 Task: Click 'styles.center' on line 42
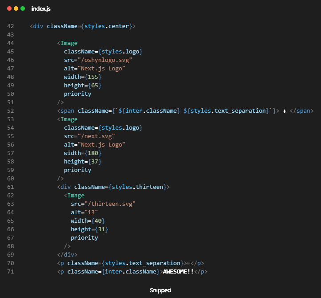pyautogui.click(x=107, y=26)
